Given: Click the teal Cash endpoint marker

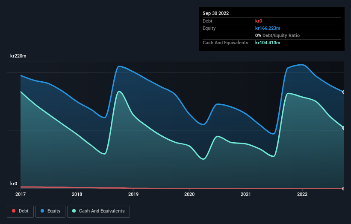Looking at the screenshot, I should pos(344,128).
